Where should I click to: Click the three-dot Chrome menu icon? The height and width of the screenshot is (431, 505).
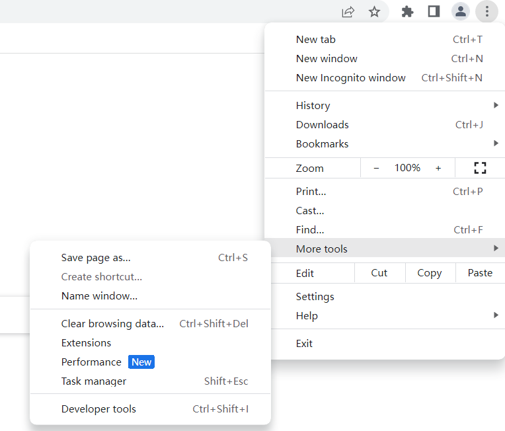(487, 11)
